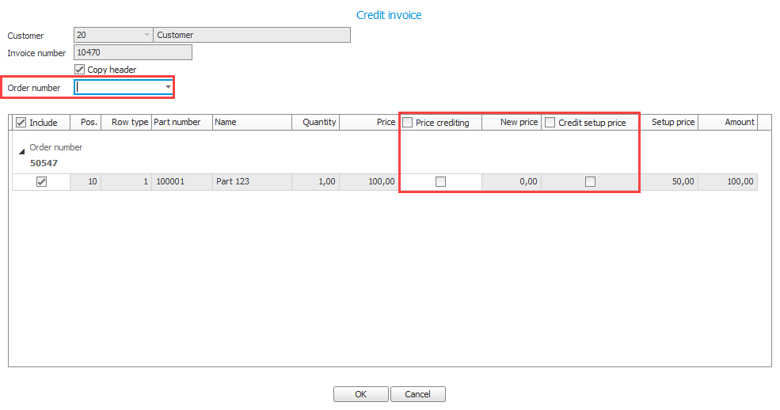780x410 pixels.
Task: Toggle the Include header checkbox
Action: 21,123
